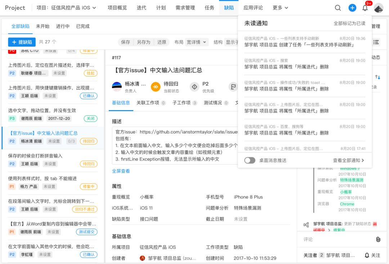Click the blue plus create icon
Screen dimensions: 389x264
coord(352,8)
